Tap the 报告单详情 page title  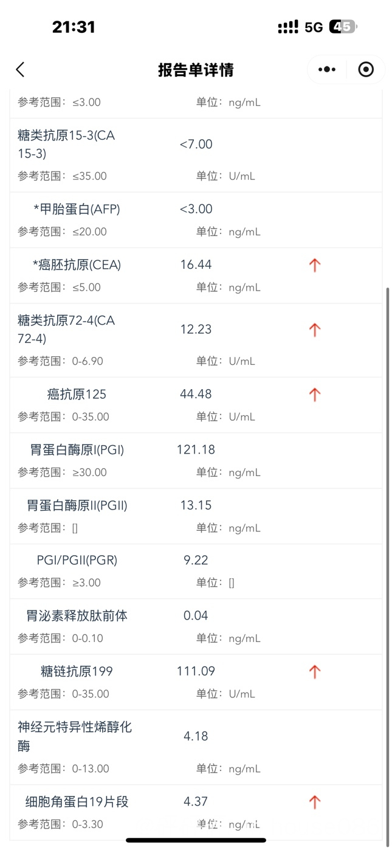click(196, 69)
